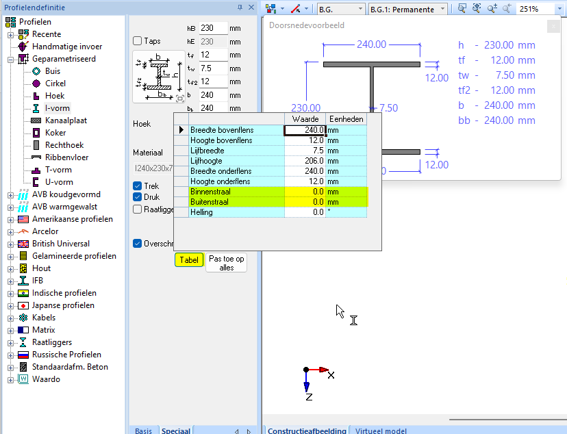Toggle the Overschrijf checkbox
567x434 pixels.
point(137,244)
